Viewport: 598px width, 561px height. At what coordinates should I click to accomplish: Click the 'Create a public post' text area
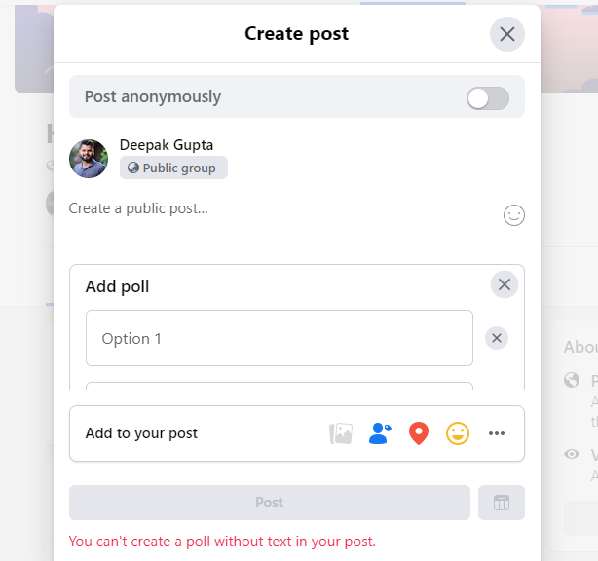[273, 208]
